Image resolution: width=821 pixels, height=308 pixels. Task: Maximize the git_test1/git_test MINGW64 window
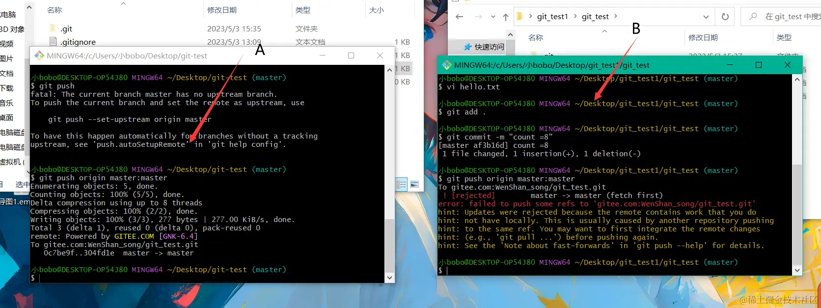(x=759, y=65)
